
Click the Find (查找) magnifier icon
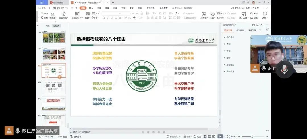pyautogui.click(x=252, y=14)
